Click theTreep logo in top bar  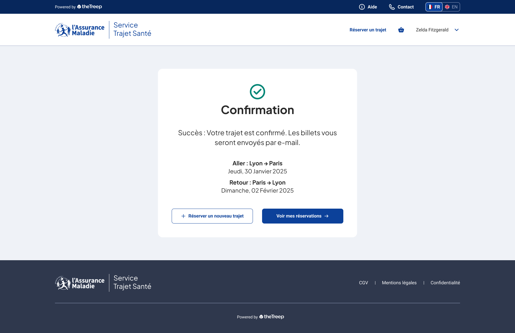[x=90, y=7]
